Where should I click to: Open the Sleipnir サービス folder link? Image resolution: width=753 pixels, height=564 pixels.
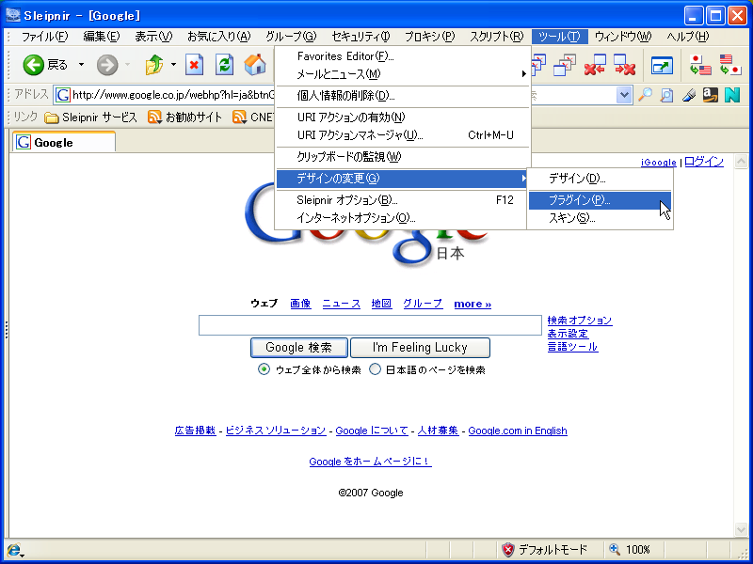coord(90,117)
